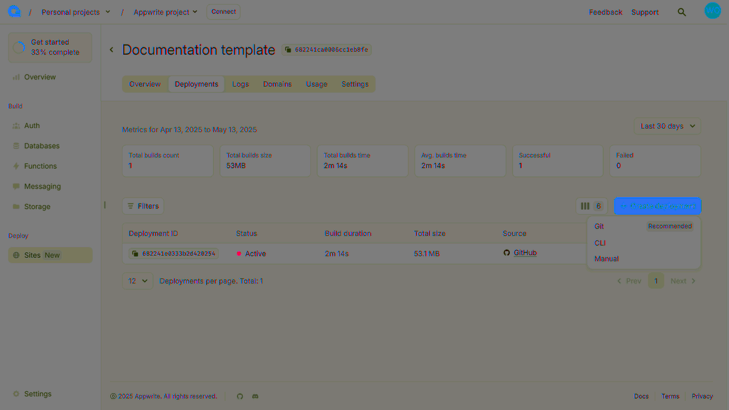Open GitHub from the footer icon
The width and height of the screenshot is (729, 410).
(240, 396)
